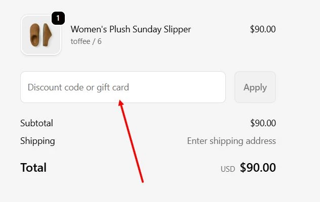Click the Subtotal label
Screen dimensions: 320x202
click(x=36, y=123)
